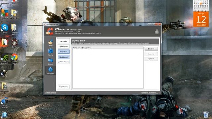Click the blue download arrow icon on desktop
212x119 pixels.
4,115
